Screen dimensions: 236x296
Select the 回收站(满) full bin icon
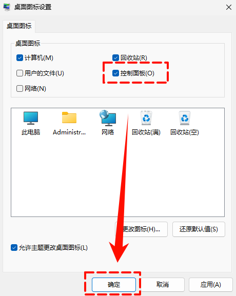pos(146,118)
